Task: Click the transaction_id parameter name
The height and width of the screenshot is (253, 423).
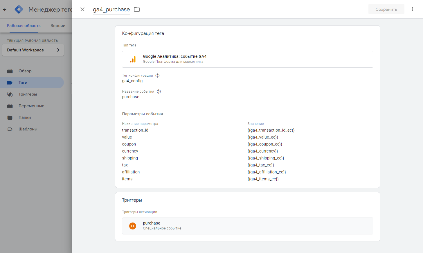Action: 135,130
